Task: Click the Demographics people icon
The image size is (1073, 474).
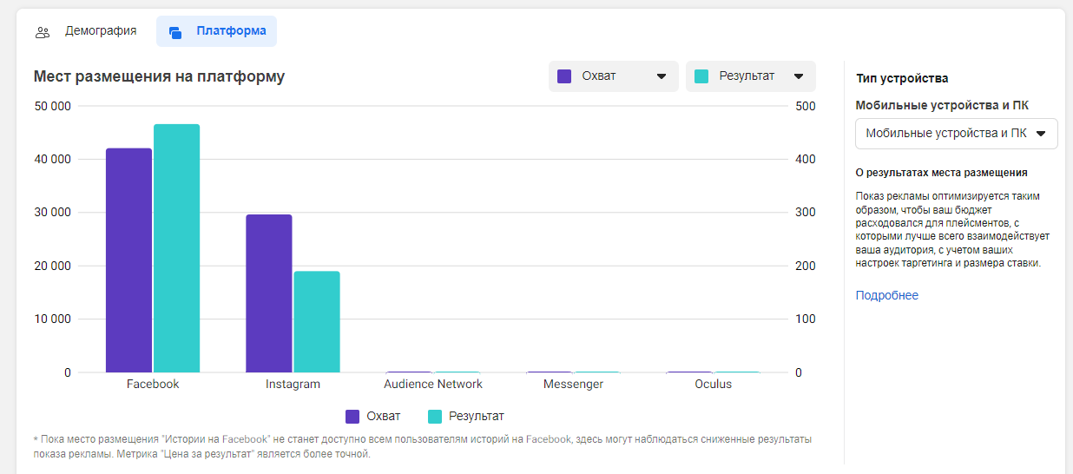Action: 43,32
